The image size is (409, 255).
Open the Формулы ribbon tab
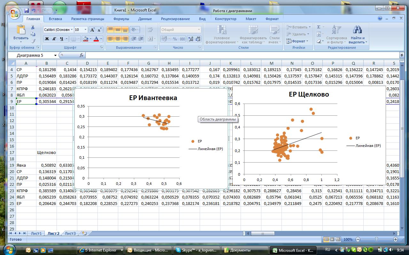(121, 19)
